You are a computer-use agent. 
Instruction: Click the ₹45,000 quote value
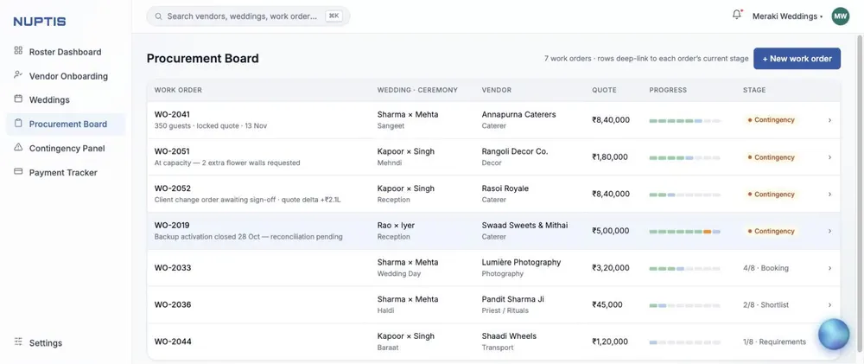(x=607, y=304)
